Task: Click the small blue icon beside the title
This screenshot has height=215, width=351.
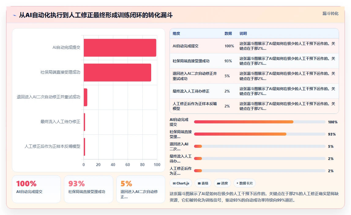Action: (x=15, y=15)
